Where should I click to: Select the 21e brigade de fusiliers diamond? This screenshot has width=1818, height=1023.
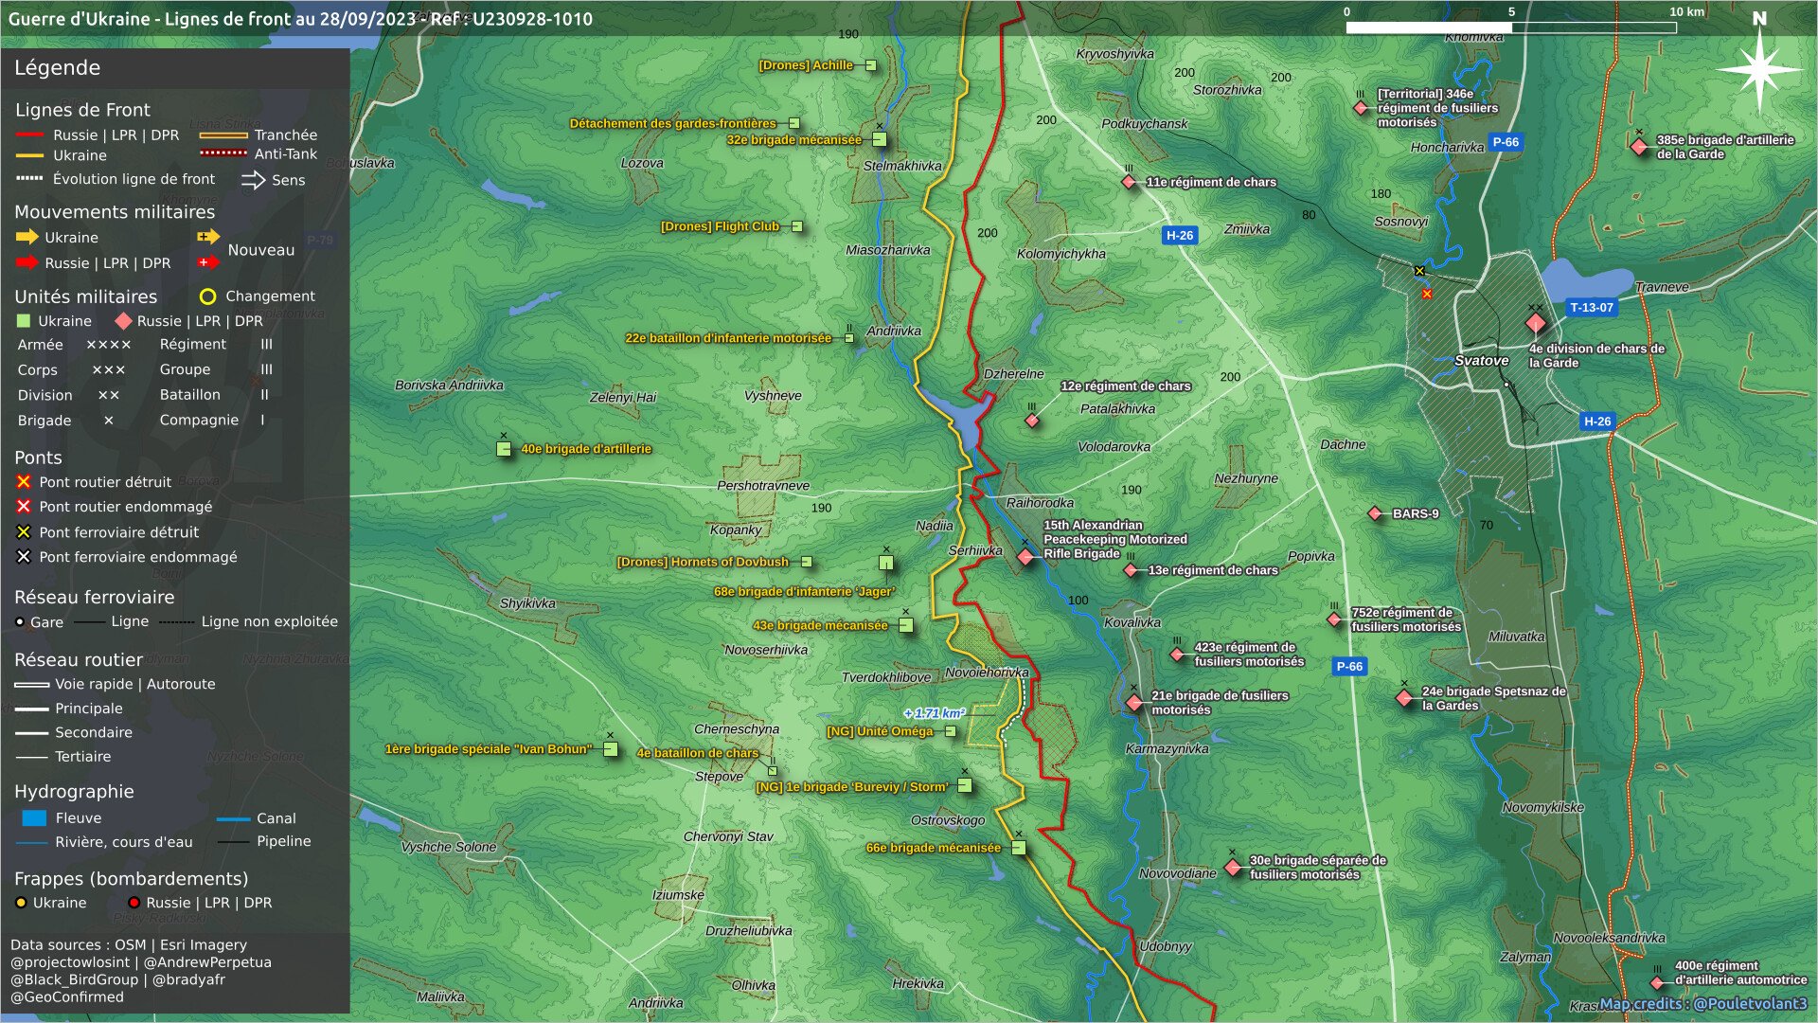tap(1134, 703)
